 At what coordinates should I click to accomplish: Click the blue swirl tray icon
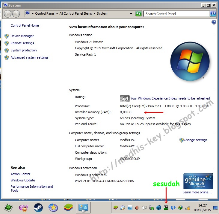pos(159,208)
